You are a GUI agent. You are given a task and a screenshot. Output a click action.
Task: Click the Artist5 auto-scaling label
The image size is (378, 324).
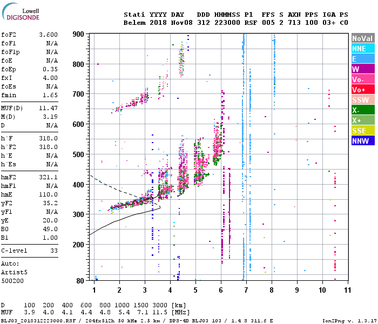(14, 272)
